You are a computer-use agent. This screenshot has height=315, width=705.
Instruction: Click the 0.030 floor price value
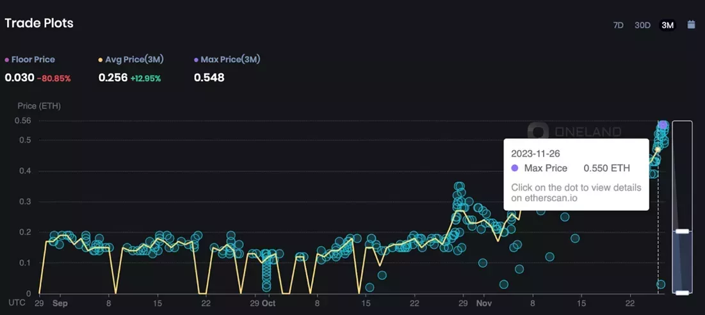tap(19, 78)
